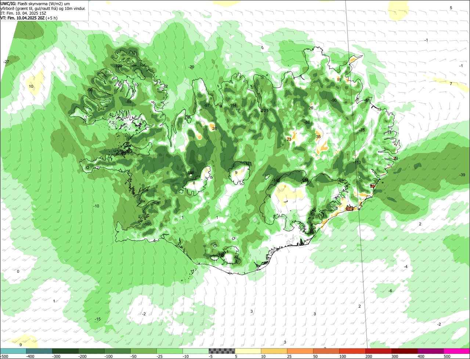Choose the magenta swatch above 500

click(x=457, y=351)
